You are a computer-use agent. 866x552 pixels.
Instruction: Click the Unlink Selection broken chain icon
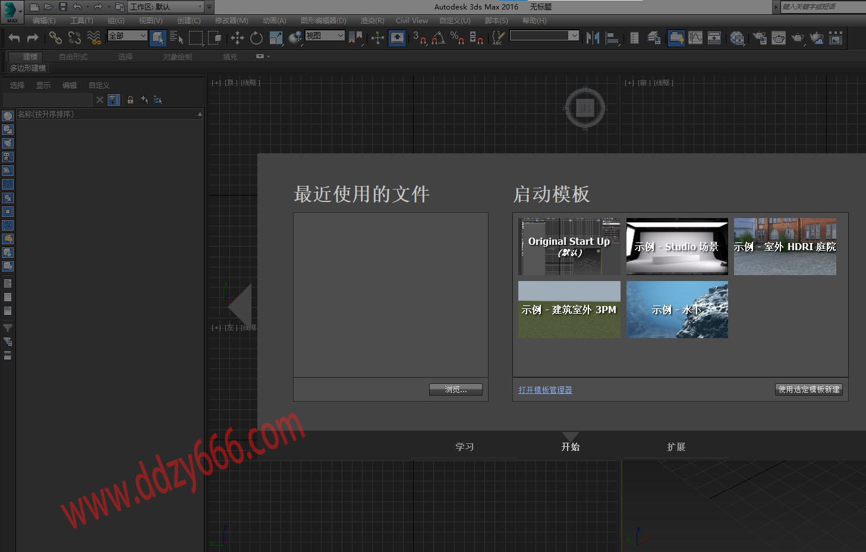74,38
